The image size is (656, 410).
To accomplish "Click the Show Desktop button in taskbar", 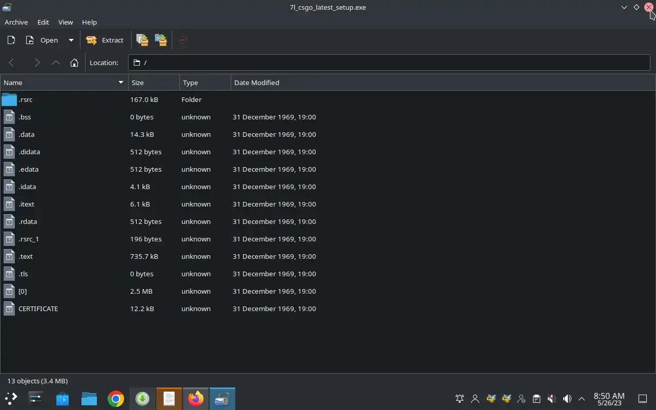I will point(642,398).
